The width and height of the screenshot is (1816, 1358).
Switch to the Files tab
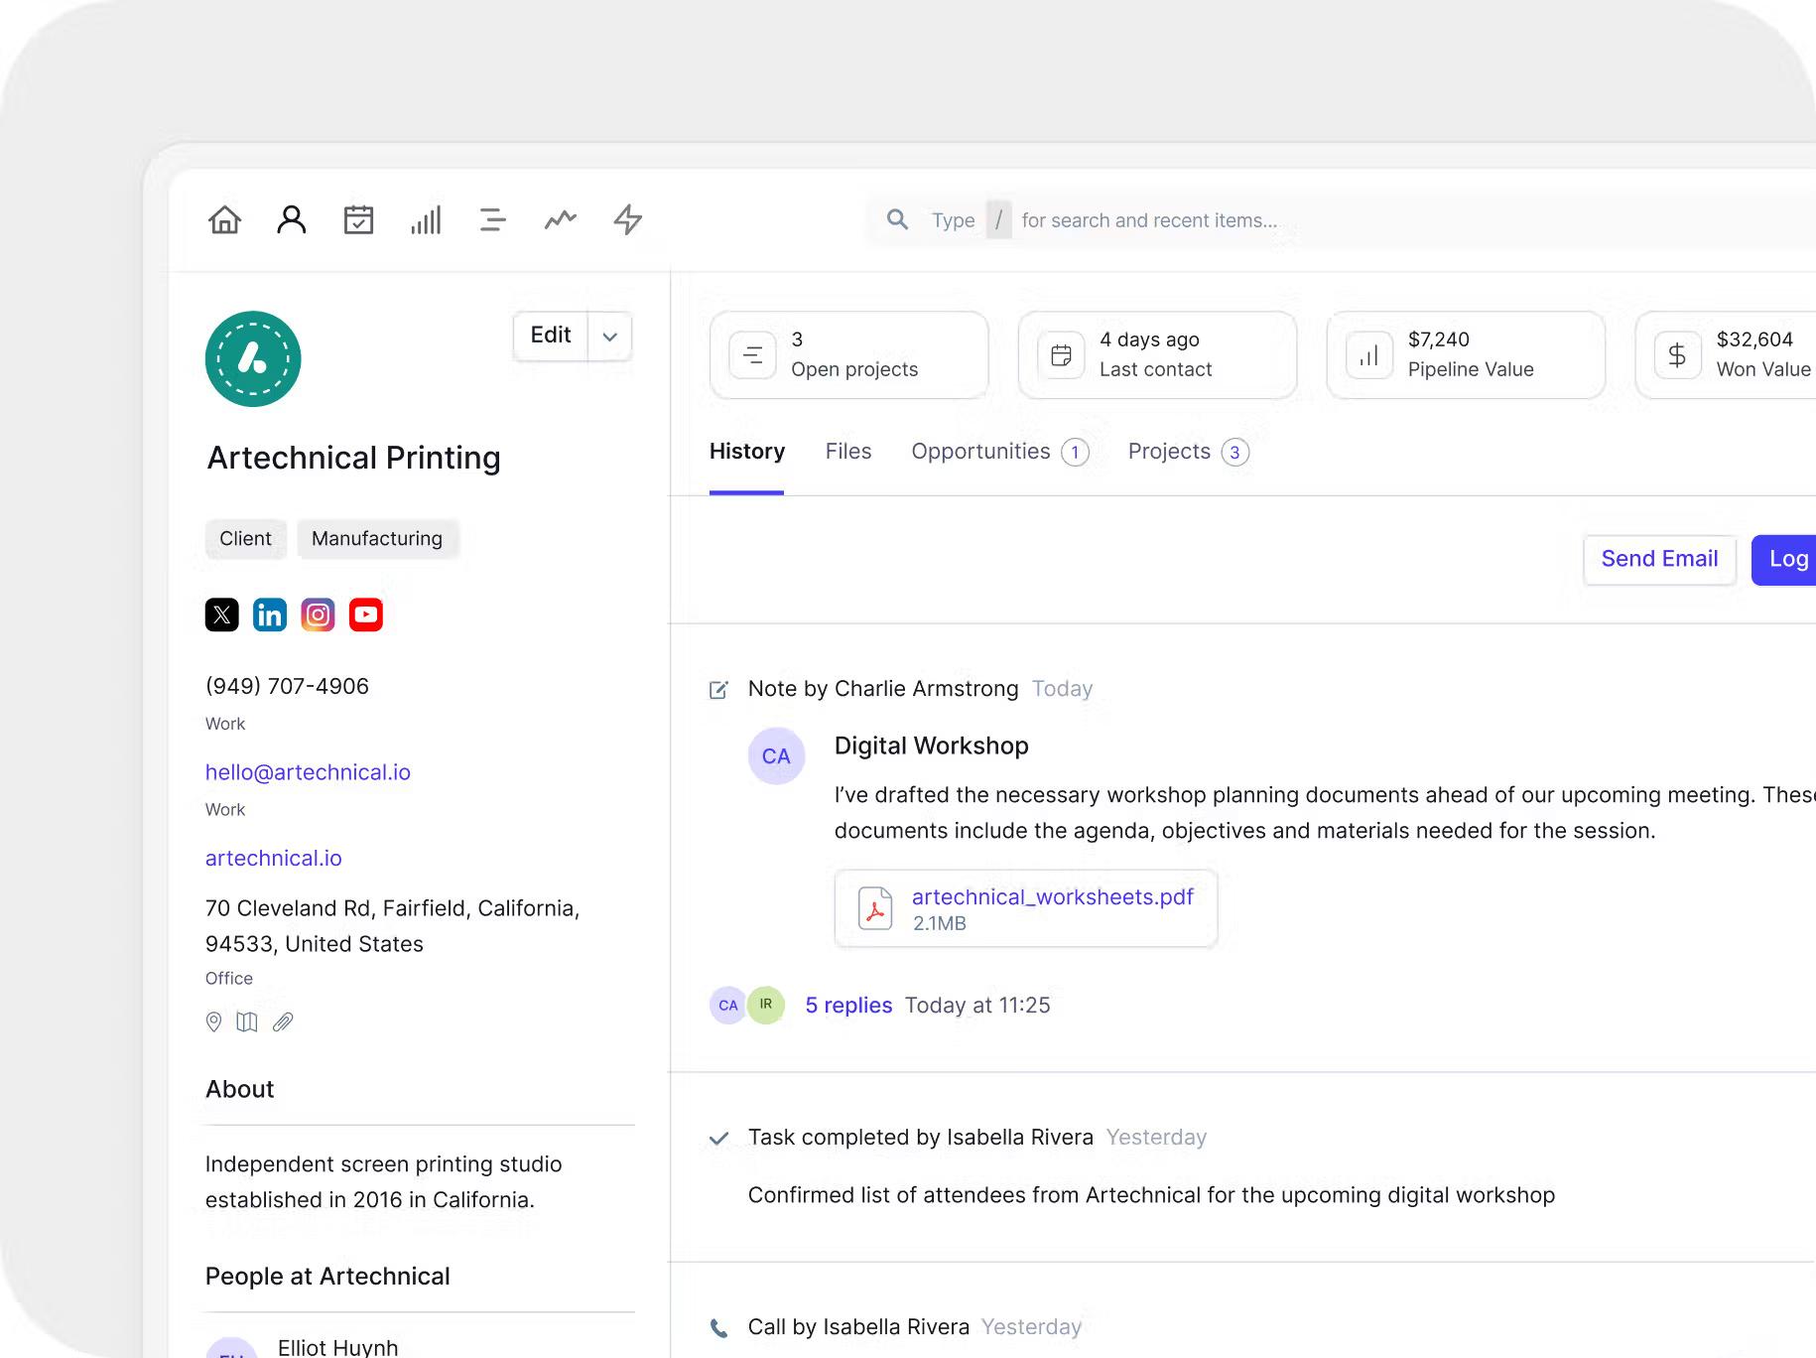point(848,452)
